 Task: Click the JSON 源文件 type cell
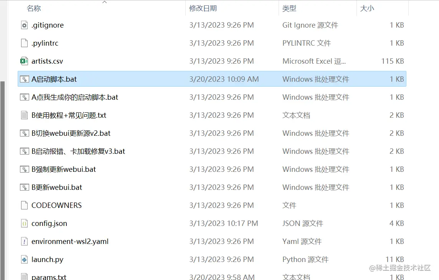coord(303,224)
